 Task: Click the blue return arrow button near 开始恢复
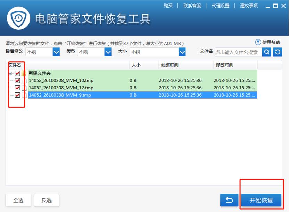tap(229, 200)
